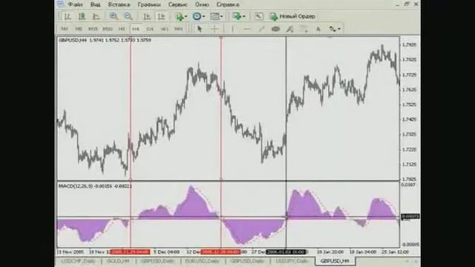
Task: Select the vertical line drawing tool
Action: (232, 29)
